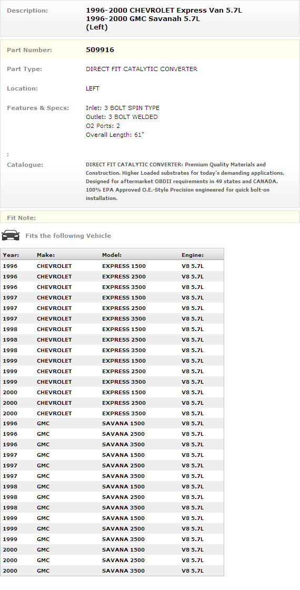Click the CHEVROLET make in 1996 EXPRESS 1500 row
Image resolution: width=300 pixels, height=590 pixels.
[54, 266]
